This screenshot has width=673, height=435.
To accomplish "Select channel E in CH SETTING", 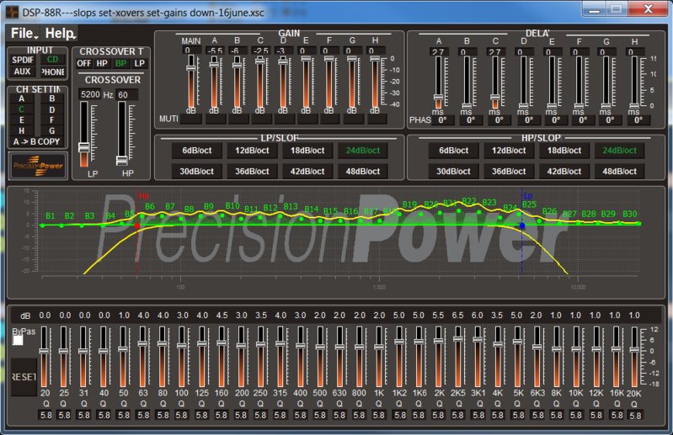I will tap(21, 120).
